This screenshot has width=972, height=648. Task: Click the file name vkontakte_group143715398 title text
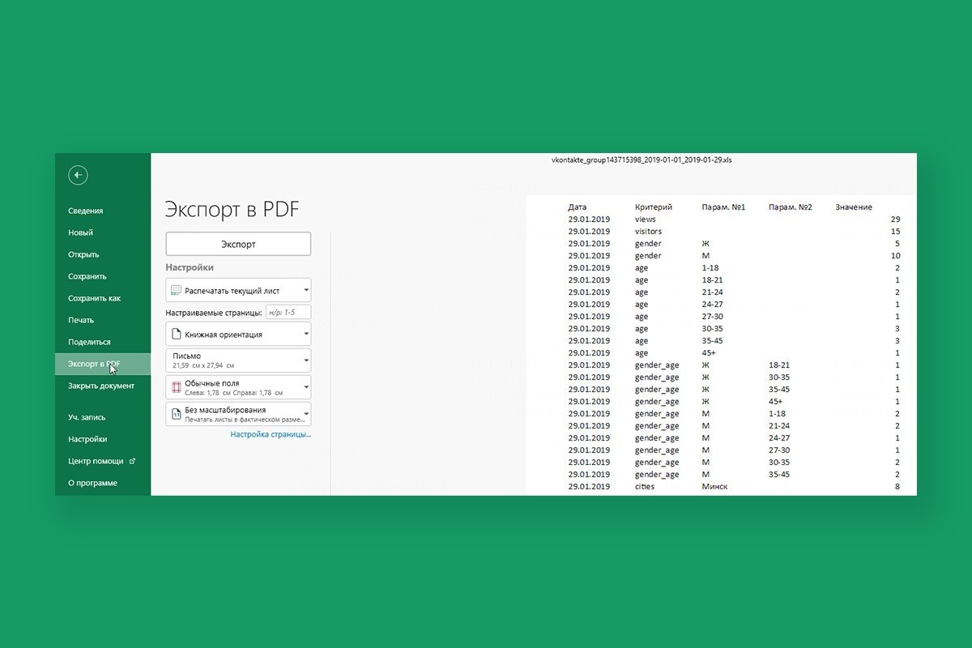(x=642, y=160)
